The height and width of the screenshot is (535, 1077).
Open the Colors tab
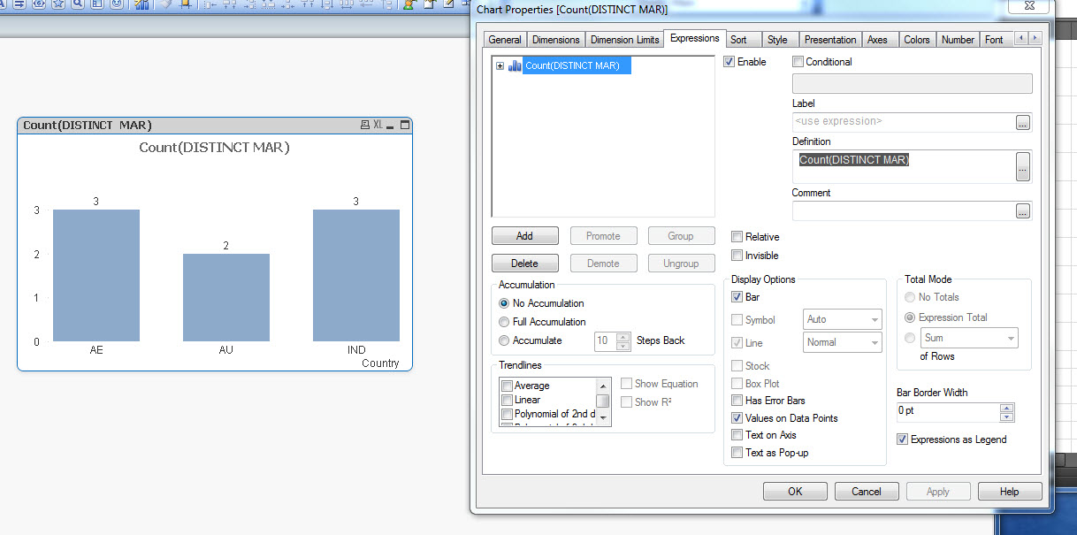click(916, 40)
